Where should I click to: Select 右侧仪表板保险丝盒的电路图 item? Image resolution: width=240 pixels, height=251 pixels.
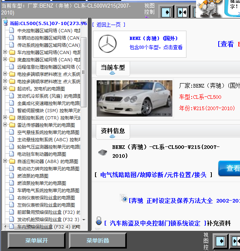click(46, 198)
